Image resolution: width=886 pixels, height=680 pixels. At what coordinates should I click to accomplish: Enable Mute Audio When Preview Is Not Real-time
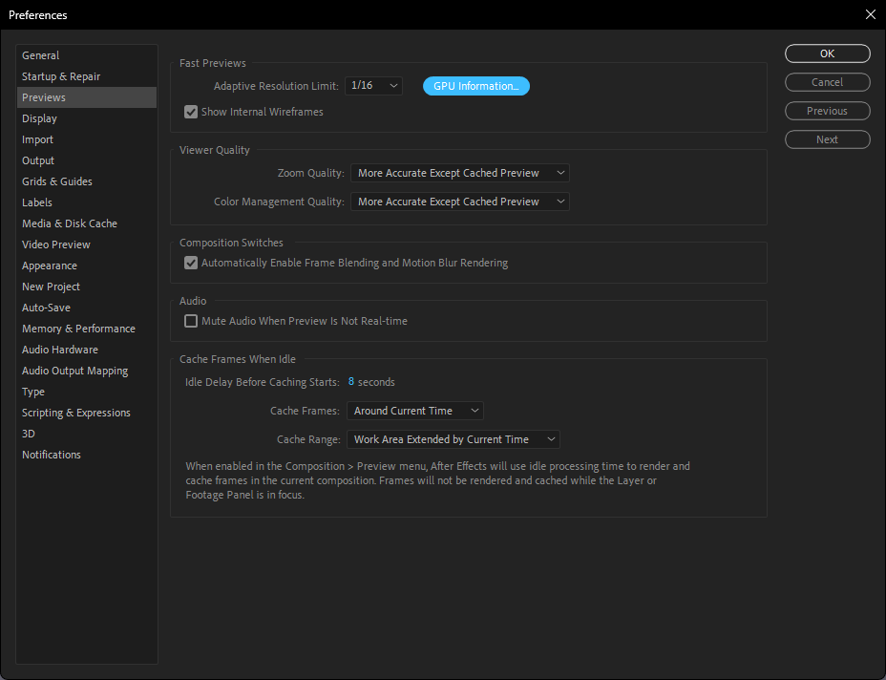click(191, 321)
